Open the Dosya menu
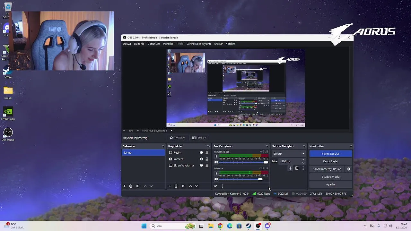 pos(127,44)
